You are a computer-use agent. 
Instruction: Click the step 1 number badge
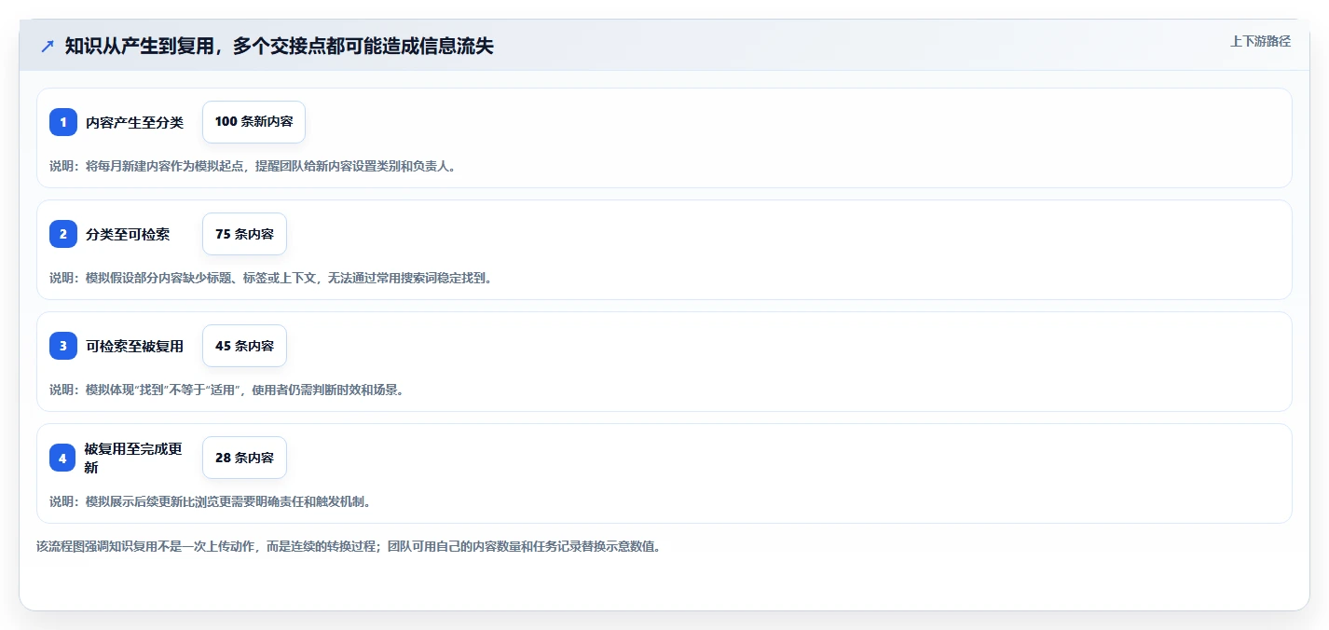[63, 122]
